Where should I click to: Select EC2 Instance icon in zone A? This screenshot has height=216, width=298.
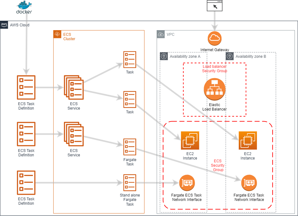tap(190, 141)
